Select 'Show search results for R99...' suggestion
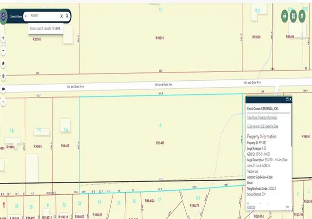The image size is (312, 219). (46, 29)
